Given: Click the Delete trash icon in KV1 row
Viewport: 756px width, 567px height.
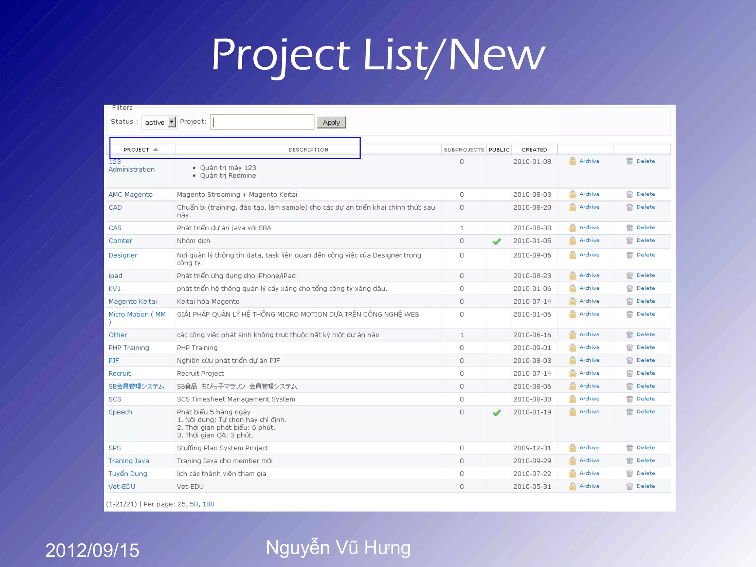Looking at the screenshot, I should pos(630,288).
